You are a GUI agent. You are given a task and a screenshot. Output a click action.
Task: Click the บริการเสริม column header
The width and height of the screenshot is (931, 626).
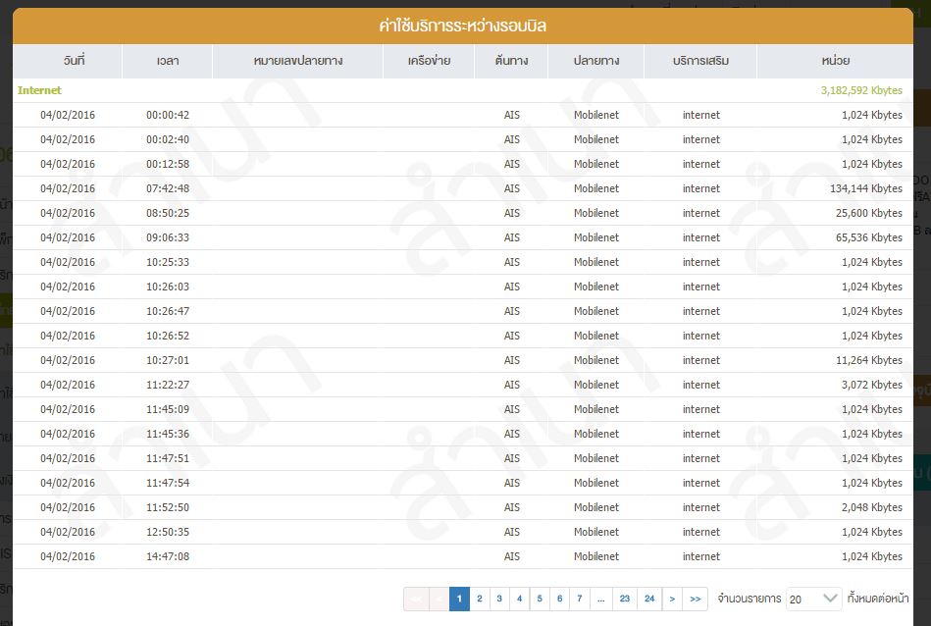pos(700,61)
